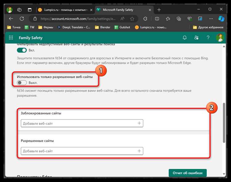Select the Microsoft Family Safety tab

(x=124, y=10)
